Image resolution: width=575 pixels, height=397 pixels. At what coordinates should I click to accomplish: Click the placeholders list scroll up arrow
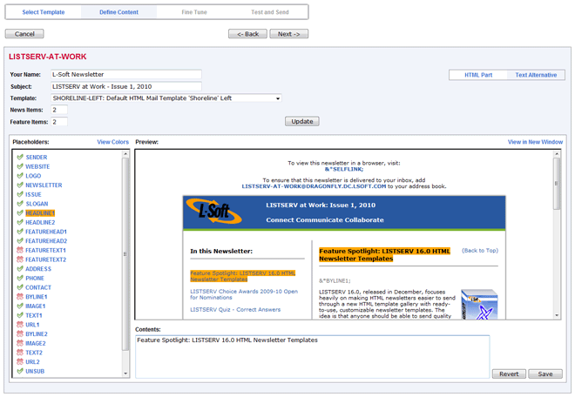tap(125, 154)
